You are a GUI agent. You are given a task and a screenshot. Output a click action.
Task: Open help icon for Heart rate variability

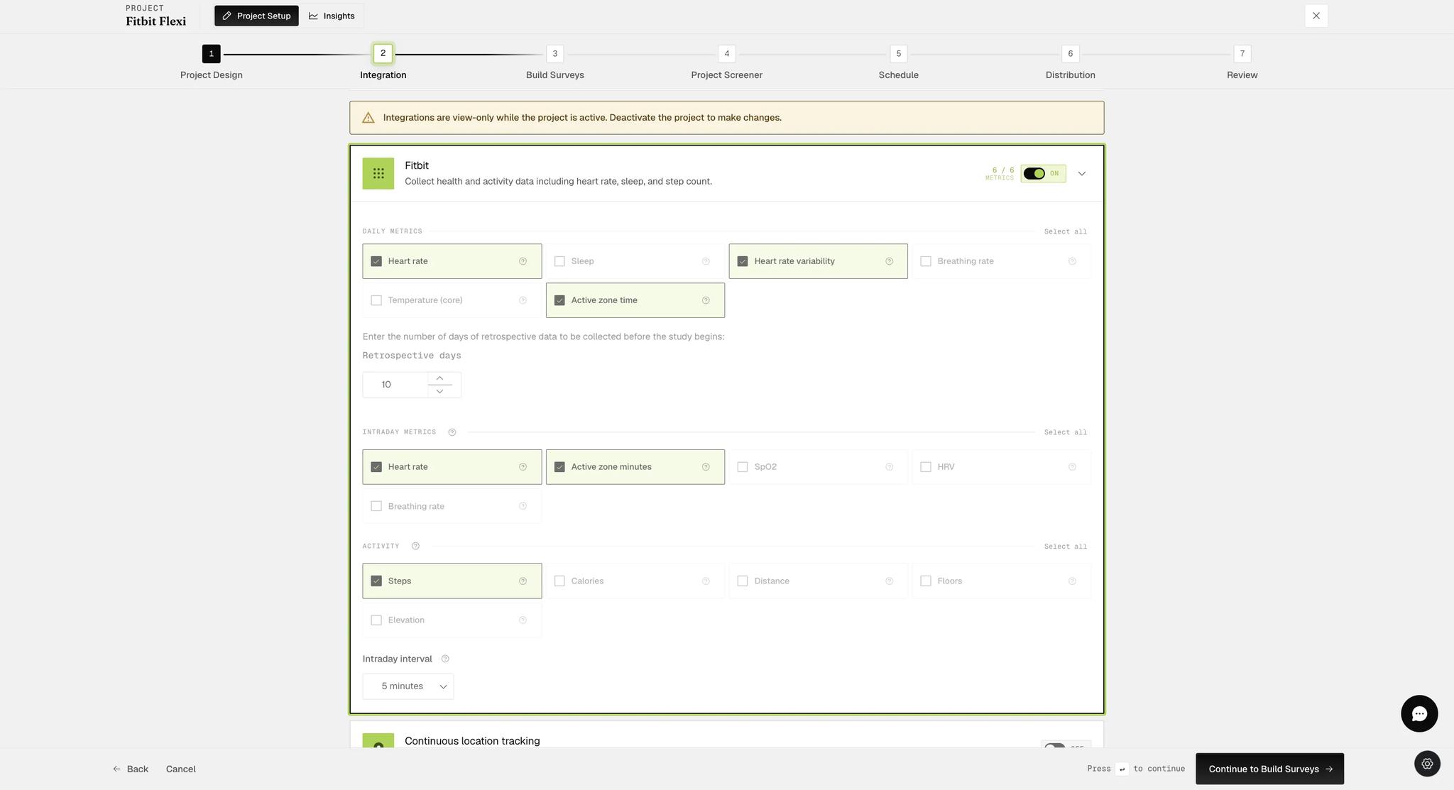pyautogui.click(x=889, y=261)
